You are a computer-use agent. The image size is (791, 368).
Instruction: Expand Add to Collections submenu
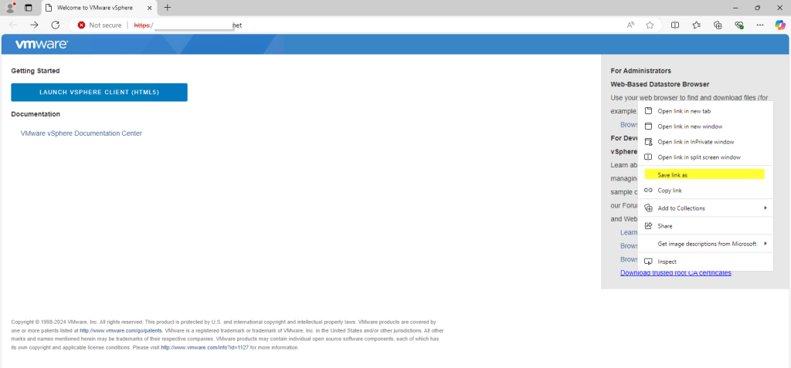click(x=706, y=208)
